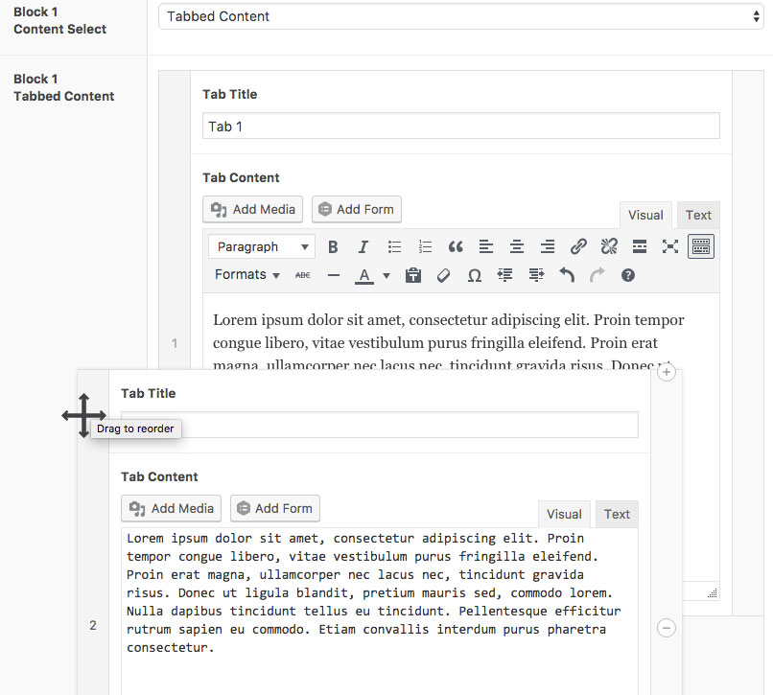The width and height of the screenshot is (773, 695).
Task: Apply text color with A icon
Action: [x=364, y=275]
